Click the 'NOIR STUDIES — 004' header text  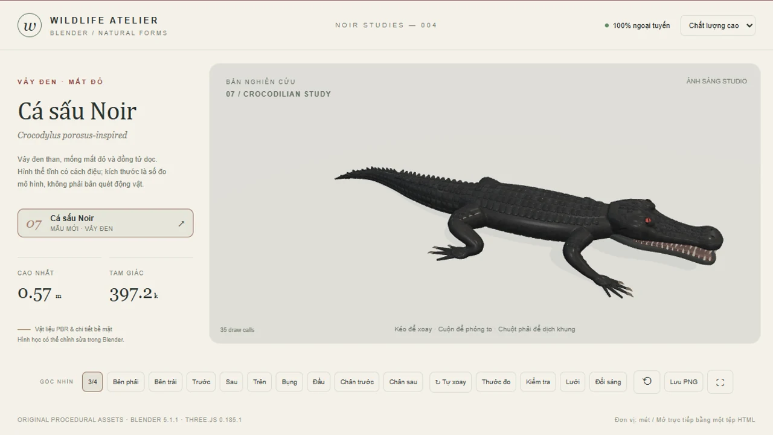[x=386, y=25]
